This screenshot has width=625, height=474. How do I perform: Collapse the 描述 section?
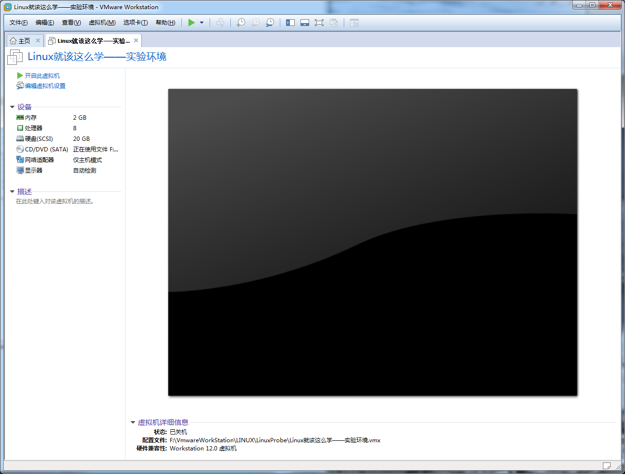point(12,192)
